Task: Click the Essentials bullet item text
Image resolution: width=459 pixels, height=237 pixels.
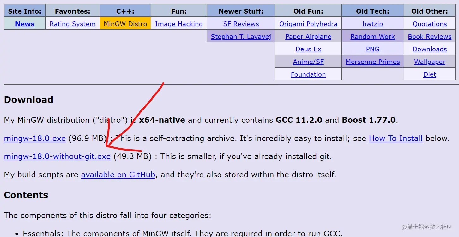Action: point(183,234)
